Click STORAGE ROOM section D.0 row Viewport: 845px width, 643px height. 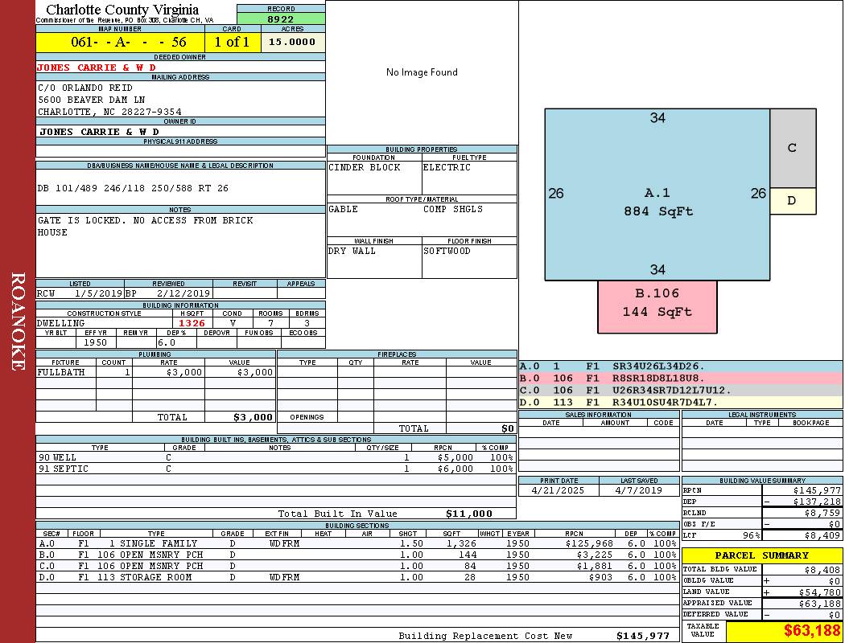pos(357,578)
